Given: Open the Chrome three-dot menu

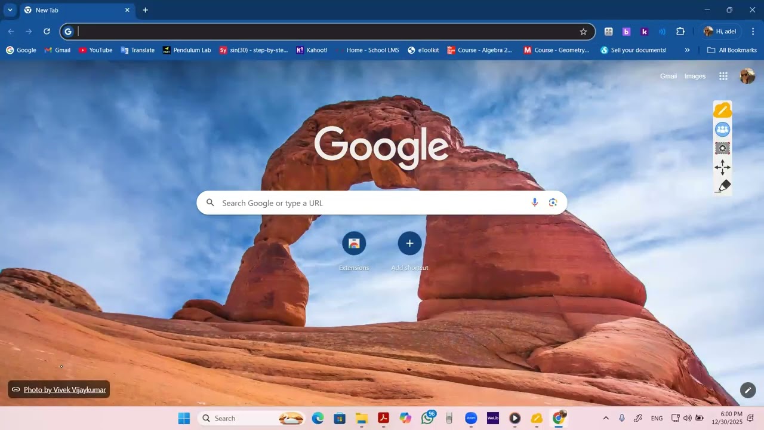Looking at the screenshot, I should (753, 32).
